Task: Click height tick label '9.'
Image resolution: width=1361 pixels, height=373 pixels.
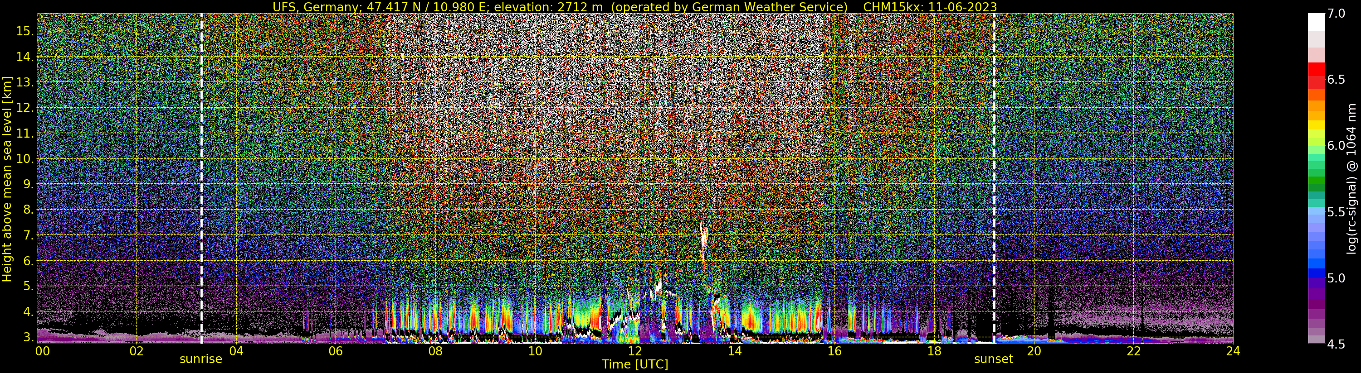Action: 29,185
